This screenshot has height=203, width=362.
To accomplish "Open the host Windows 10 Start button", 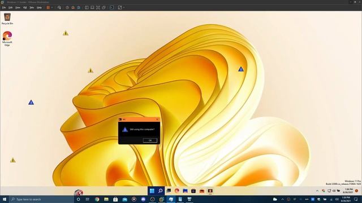I will point(5,199).
